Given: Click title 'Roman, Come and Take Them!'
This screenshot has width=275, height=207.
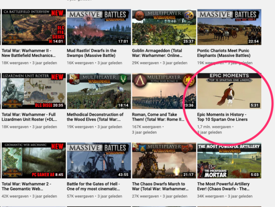Looking at the screenshot, I should click(x=158, y=117).
